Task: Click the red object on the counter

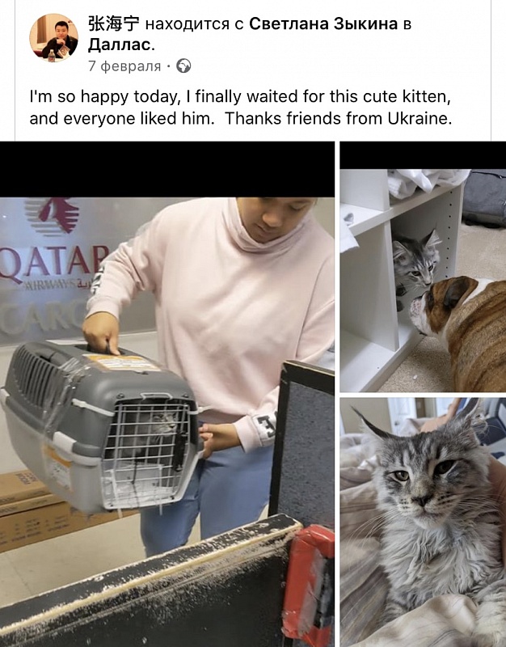Action: click(x=309, y=586)
